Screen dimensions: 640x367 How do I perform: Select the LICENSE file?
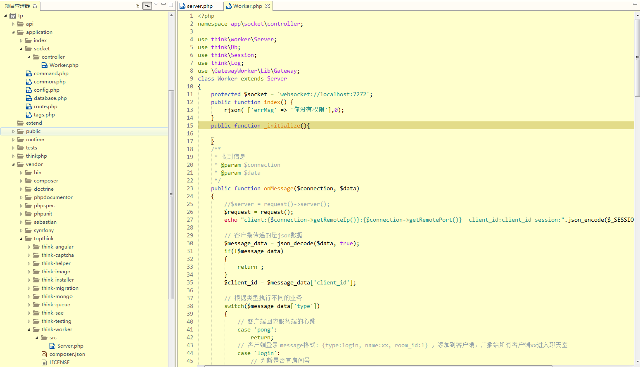pyautogui.click(x=59, y=362)
